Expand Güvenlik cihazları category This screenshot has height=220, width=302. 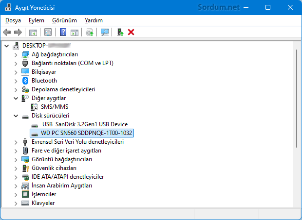[x=16, y=169]
